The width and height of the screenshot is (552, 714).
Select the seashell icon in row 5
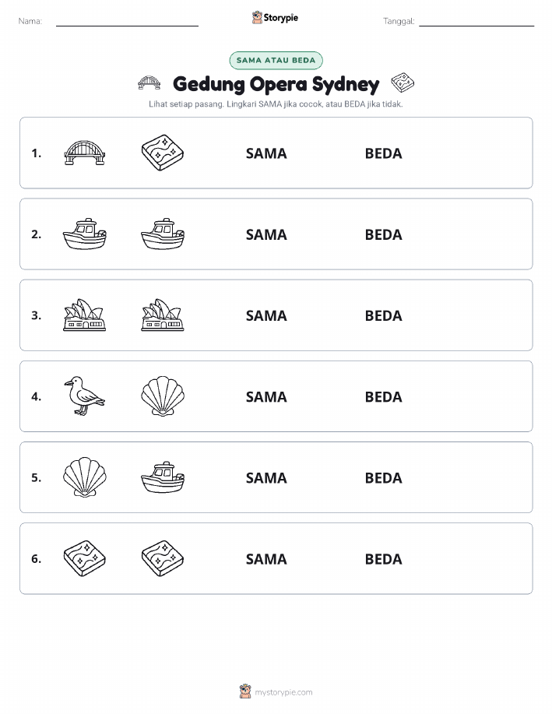pyautogui.click(x=84, y=477)
